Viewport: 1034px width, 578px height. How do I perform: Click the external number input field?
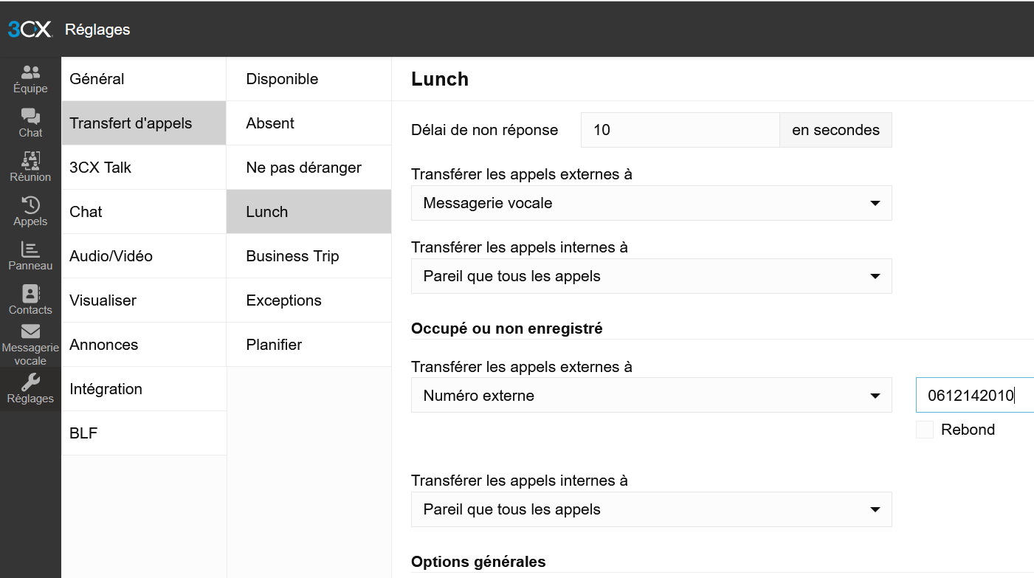(974, 396)
